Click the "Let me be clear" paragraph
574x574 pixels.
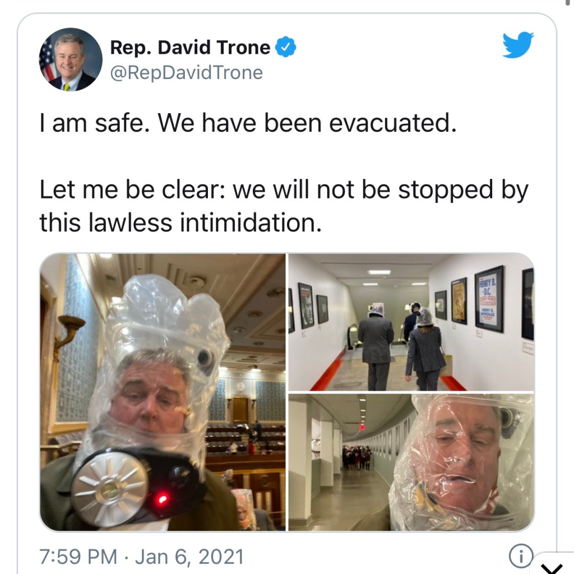[x=284, y=206]
